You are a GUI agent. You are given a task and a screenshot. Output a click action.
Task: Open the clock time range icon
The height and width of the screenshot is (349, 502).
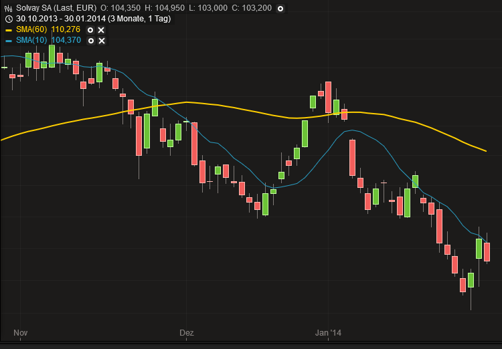point(9,19)
